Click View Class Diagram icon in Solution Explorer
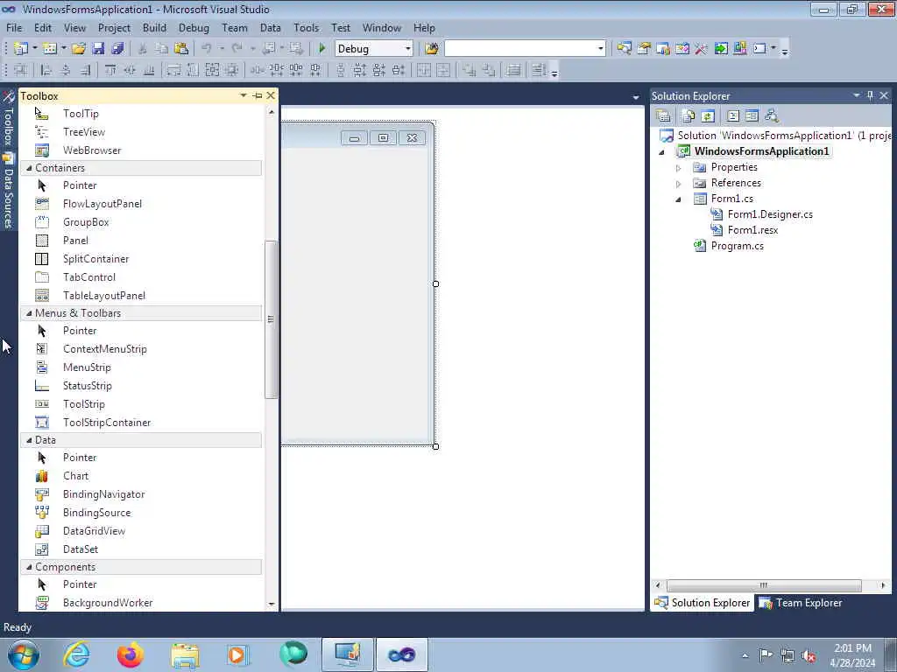The width and height of the screenshot is (897, 672). coord(772,116)
